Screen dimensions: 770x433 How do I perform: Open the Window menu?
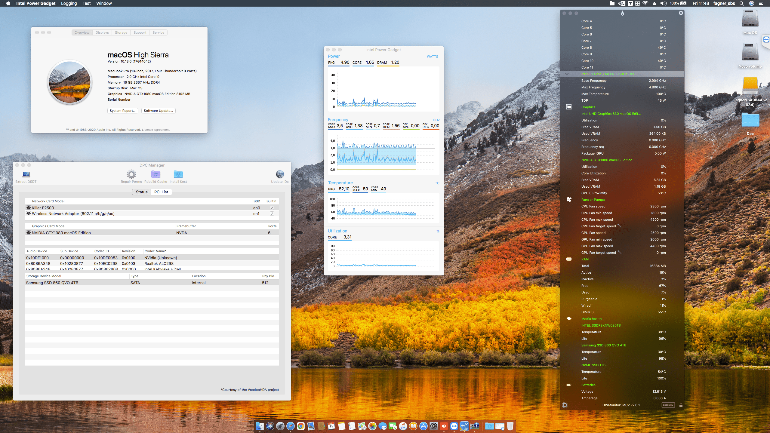click(x=104, y=3)
